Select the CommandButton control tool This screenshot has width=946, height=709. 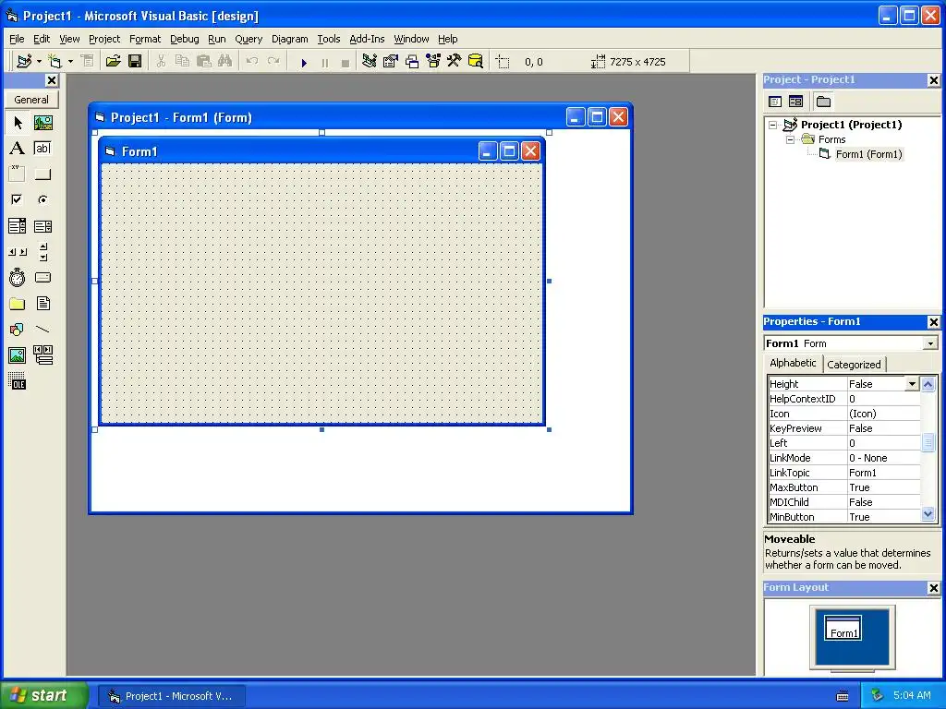point(42,174)
